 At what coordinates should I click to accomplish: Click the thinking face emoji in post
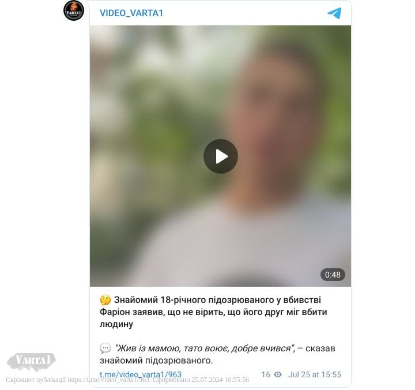[x=105, y=300]
